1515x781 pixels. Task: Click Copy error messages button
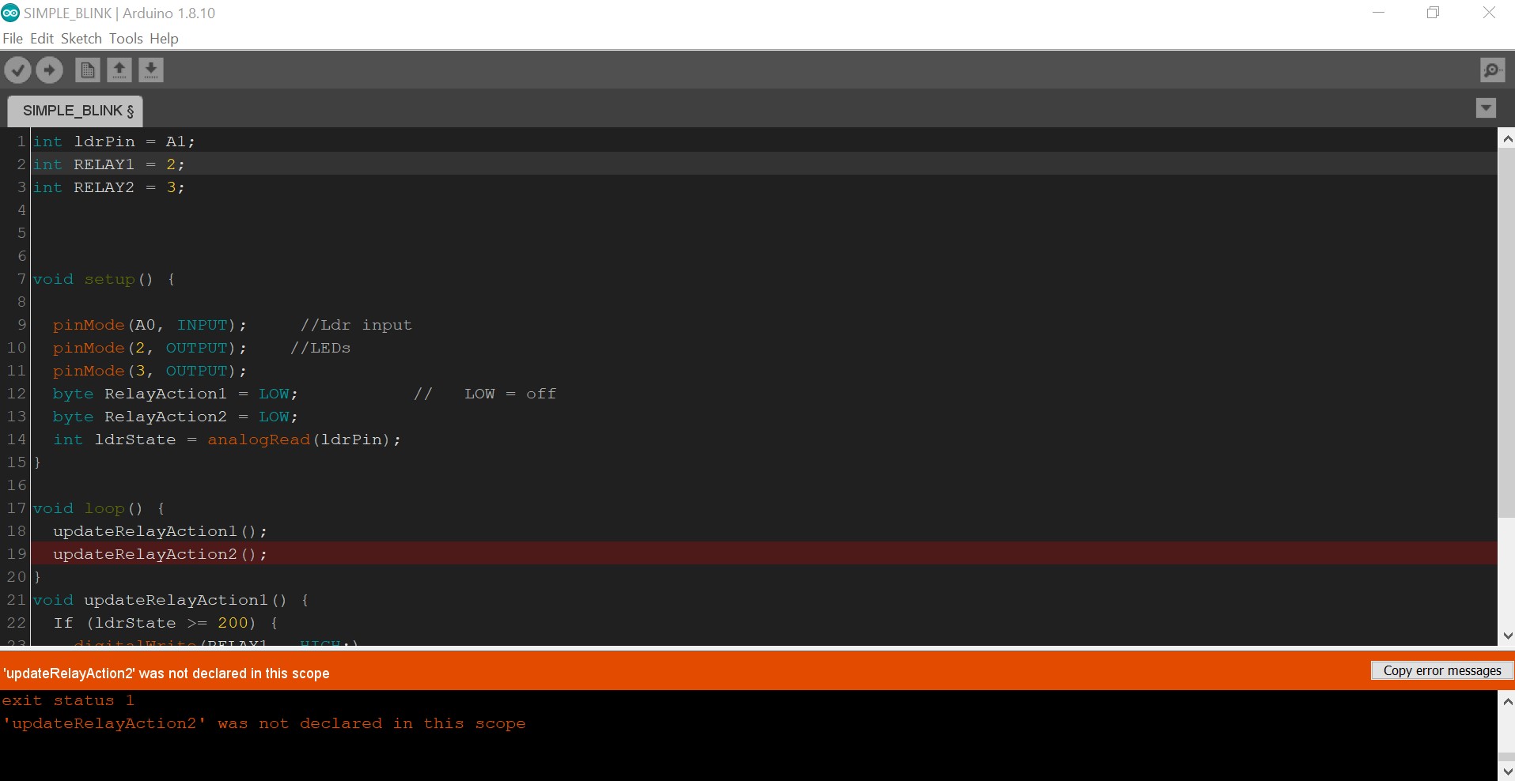[1442, 670]
